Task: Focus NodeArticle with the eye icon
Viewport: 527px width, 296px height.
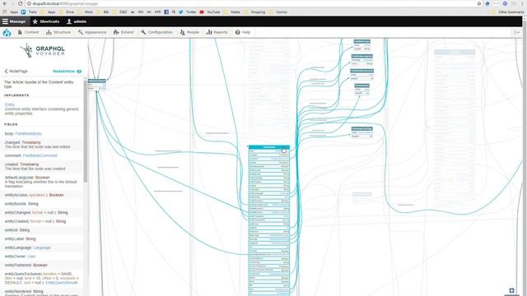Action: 79,72
